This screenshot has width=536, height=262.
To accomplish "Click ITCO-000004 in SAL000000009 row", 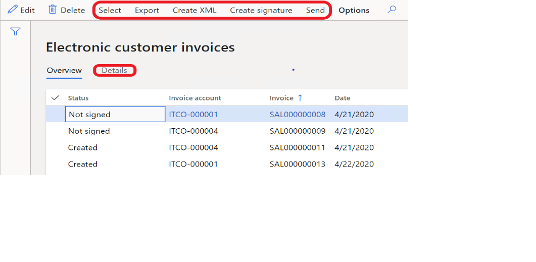I will pyautogui.click(x=193, y=131).
